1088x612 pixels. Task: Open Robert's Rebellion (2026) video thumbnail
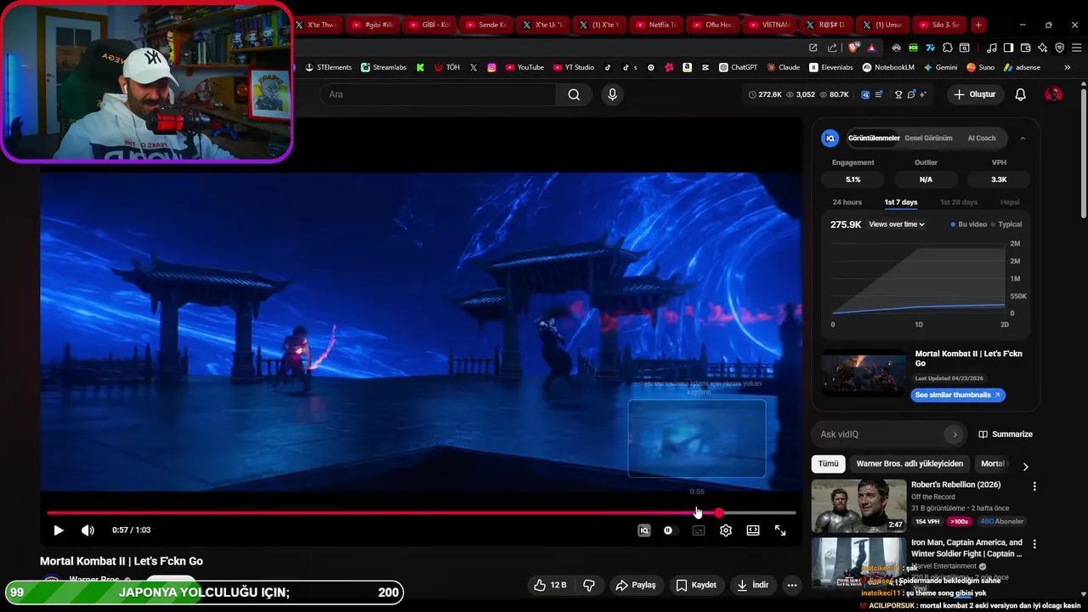(x=858, y=506)
